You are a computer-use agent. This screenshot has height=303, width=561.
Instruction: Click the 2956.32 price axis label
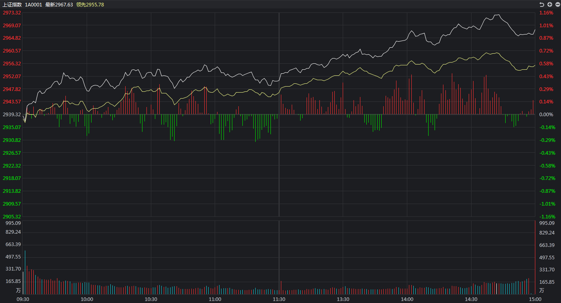(x=12, y=63)
